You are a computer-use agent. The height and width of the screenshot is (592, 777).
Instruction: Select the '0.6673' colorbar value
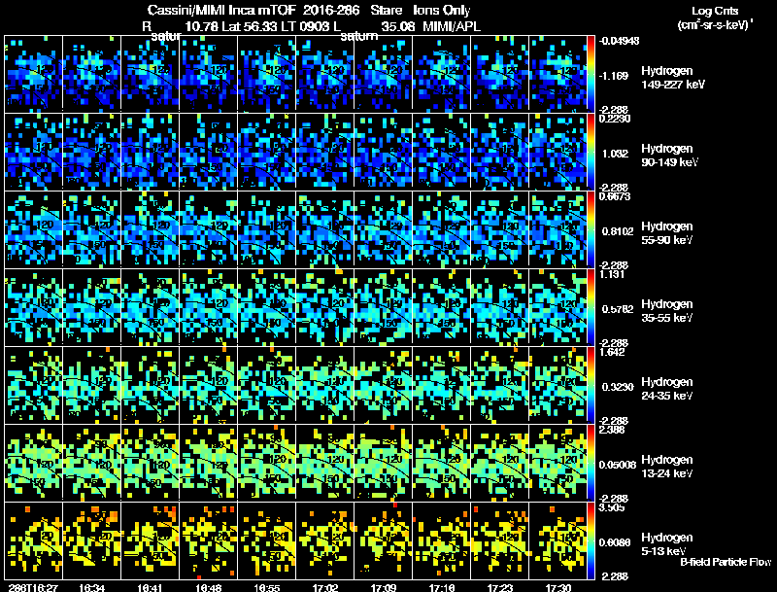pyautogui.click(x=615, y=196)
